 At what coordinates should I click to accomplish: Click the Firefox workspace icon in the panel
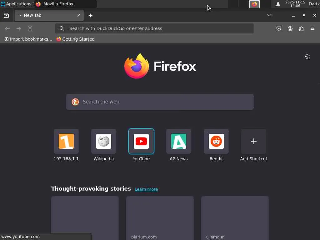coord(254,4)
